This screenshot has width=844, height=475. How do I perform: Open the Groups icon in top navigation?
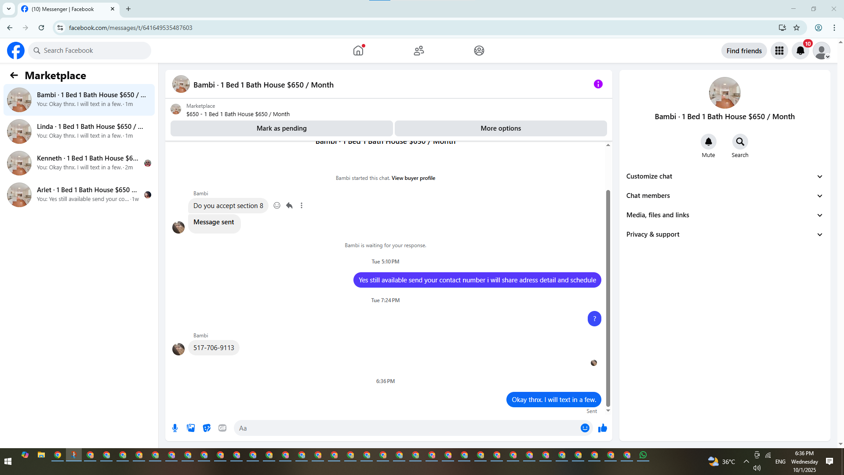click(479, 51)
